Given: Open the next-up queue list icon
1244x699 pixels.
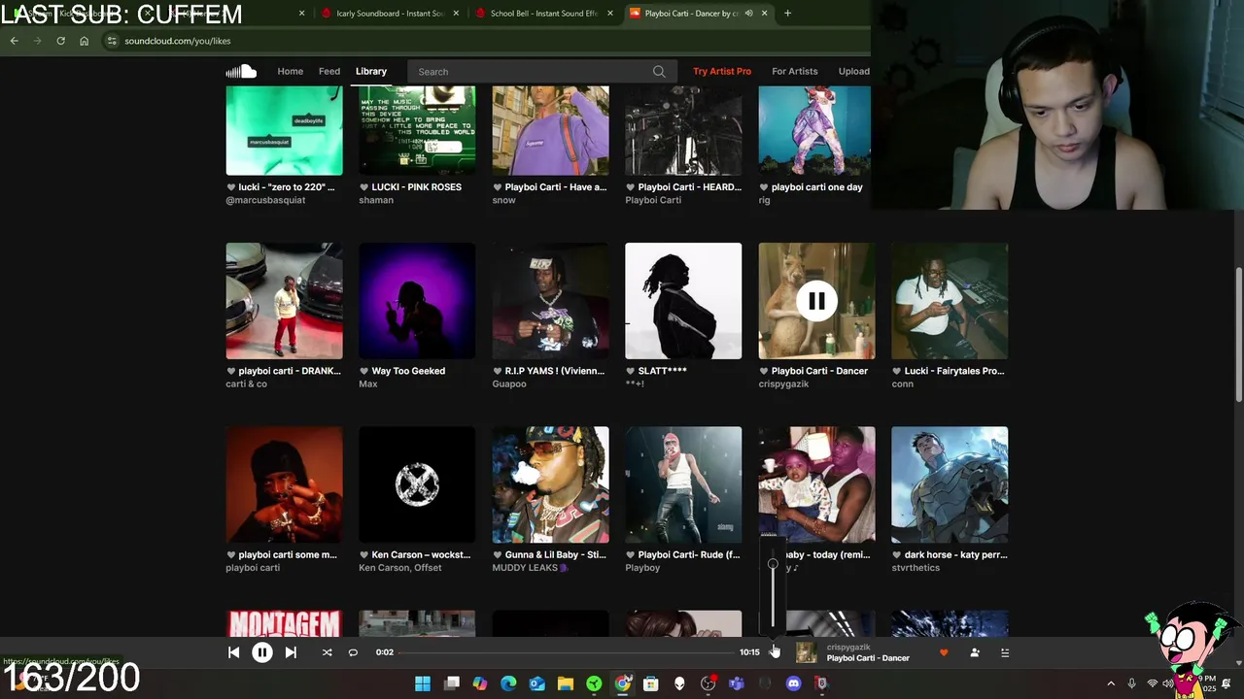Looking at the screenshot, I should point(1005,652).
